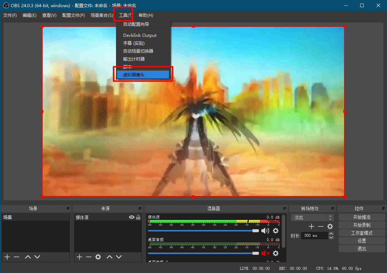Mute the 媒体源 audio speaker icon

(265, 231)
